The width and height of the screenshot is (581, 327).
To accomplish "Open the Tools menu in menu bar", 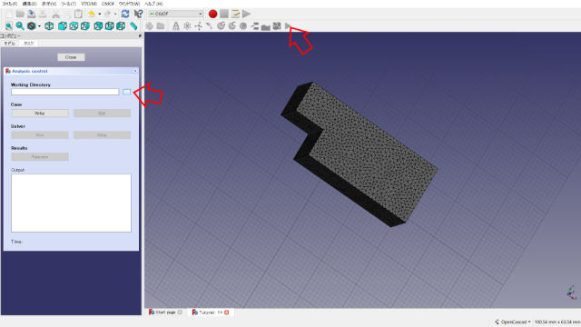I will coord(69,4).
